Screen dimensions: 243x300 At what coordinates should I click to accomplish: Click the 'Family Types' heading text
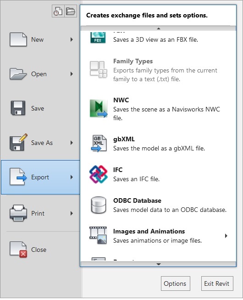point(133,61)
